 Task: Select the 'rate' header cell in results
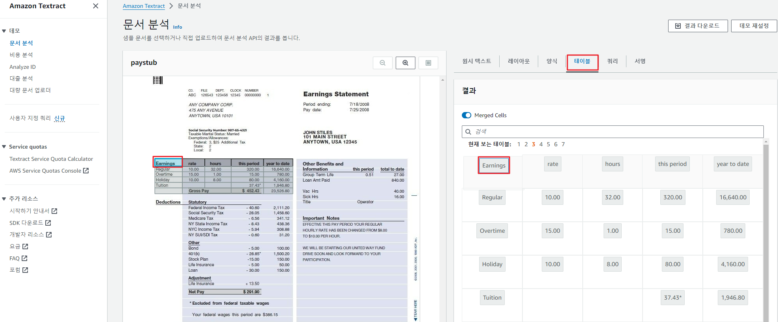coord(553,164)
